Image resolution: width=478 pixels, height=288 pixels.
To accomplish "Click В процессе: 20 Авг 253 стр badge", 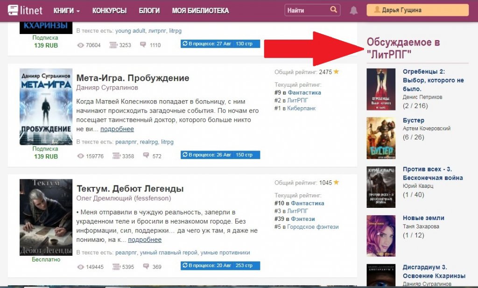I will [220, 266].
